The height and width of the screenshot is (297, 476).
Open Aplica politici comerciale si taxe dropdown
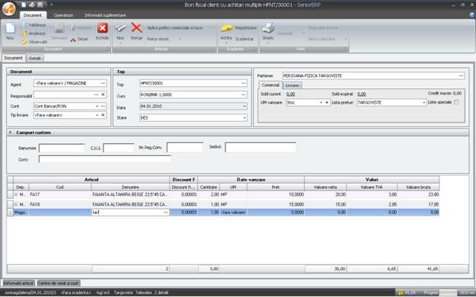pos(214,27)
